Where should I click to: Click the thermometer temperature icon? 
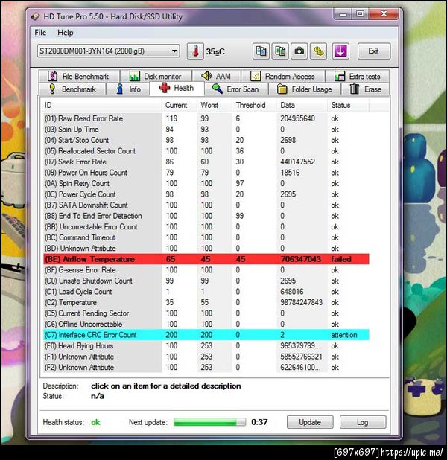tap(195, 51)
